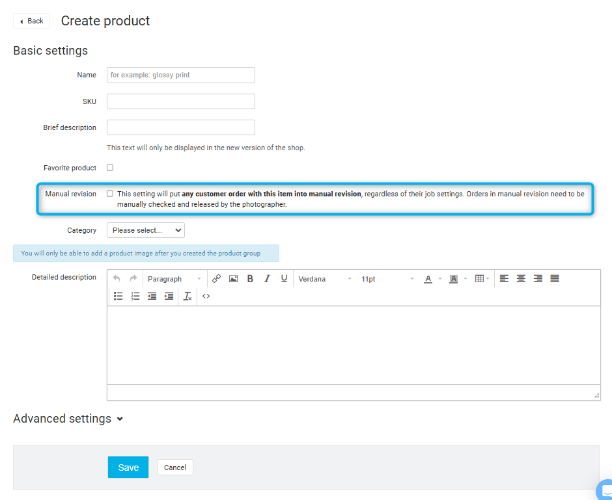Align text left
Image resolution: width=612 pixels, height=500 pixels.
tap(505, 279)
